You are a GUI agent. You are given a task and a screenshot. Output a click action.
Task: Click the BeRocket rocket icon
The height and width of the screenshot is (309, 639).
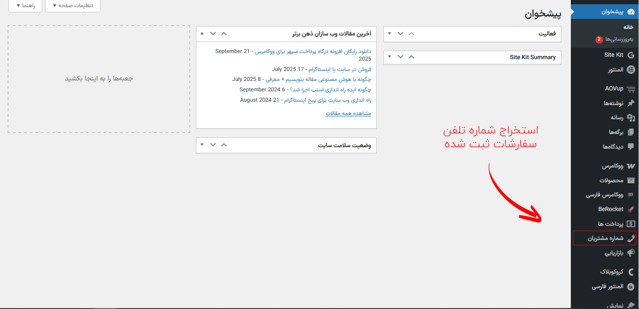tap(630, 209)
